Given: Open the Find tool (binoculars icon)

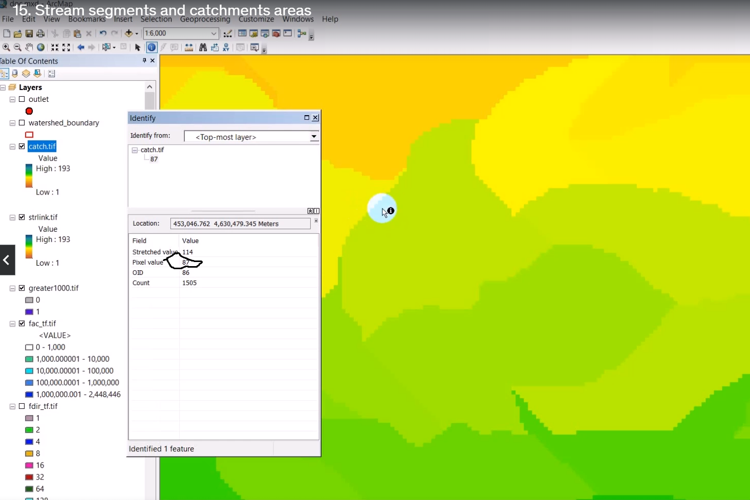Looking at the screenshot, I should [203, 47].
